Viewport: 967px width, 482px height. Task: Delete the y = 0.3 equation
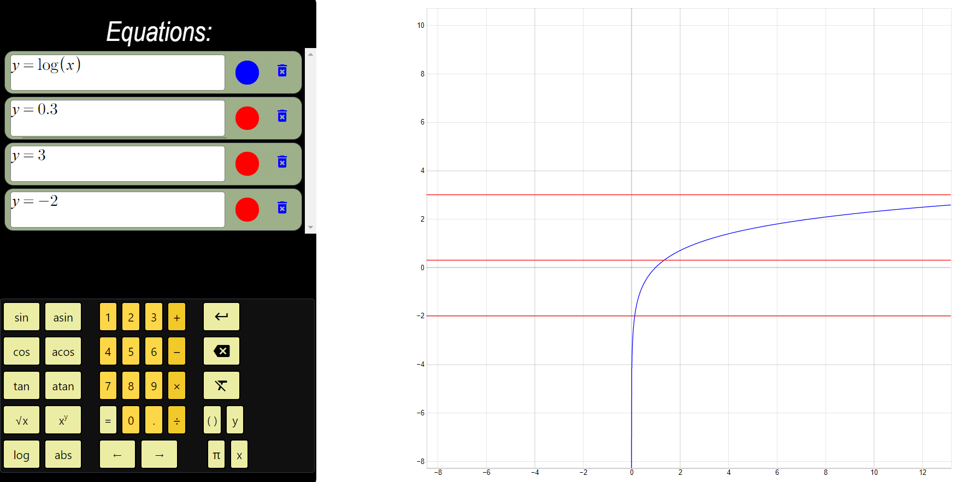(x=282, y=116)
